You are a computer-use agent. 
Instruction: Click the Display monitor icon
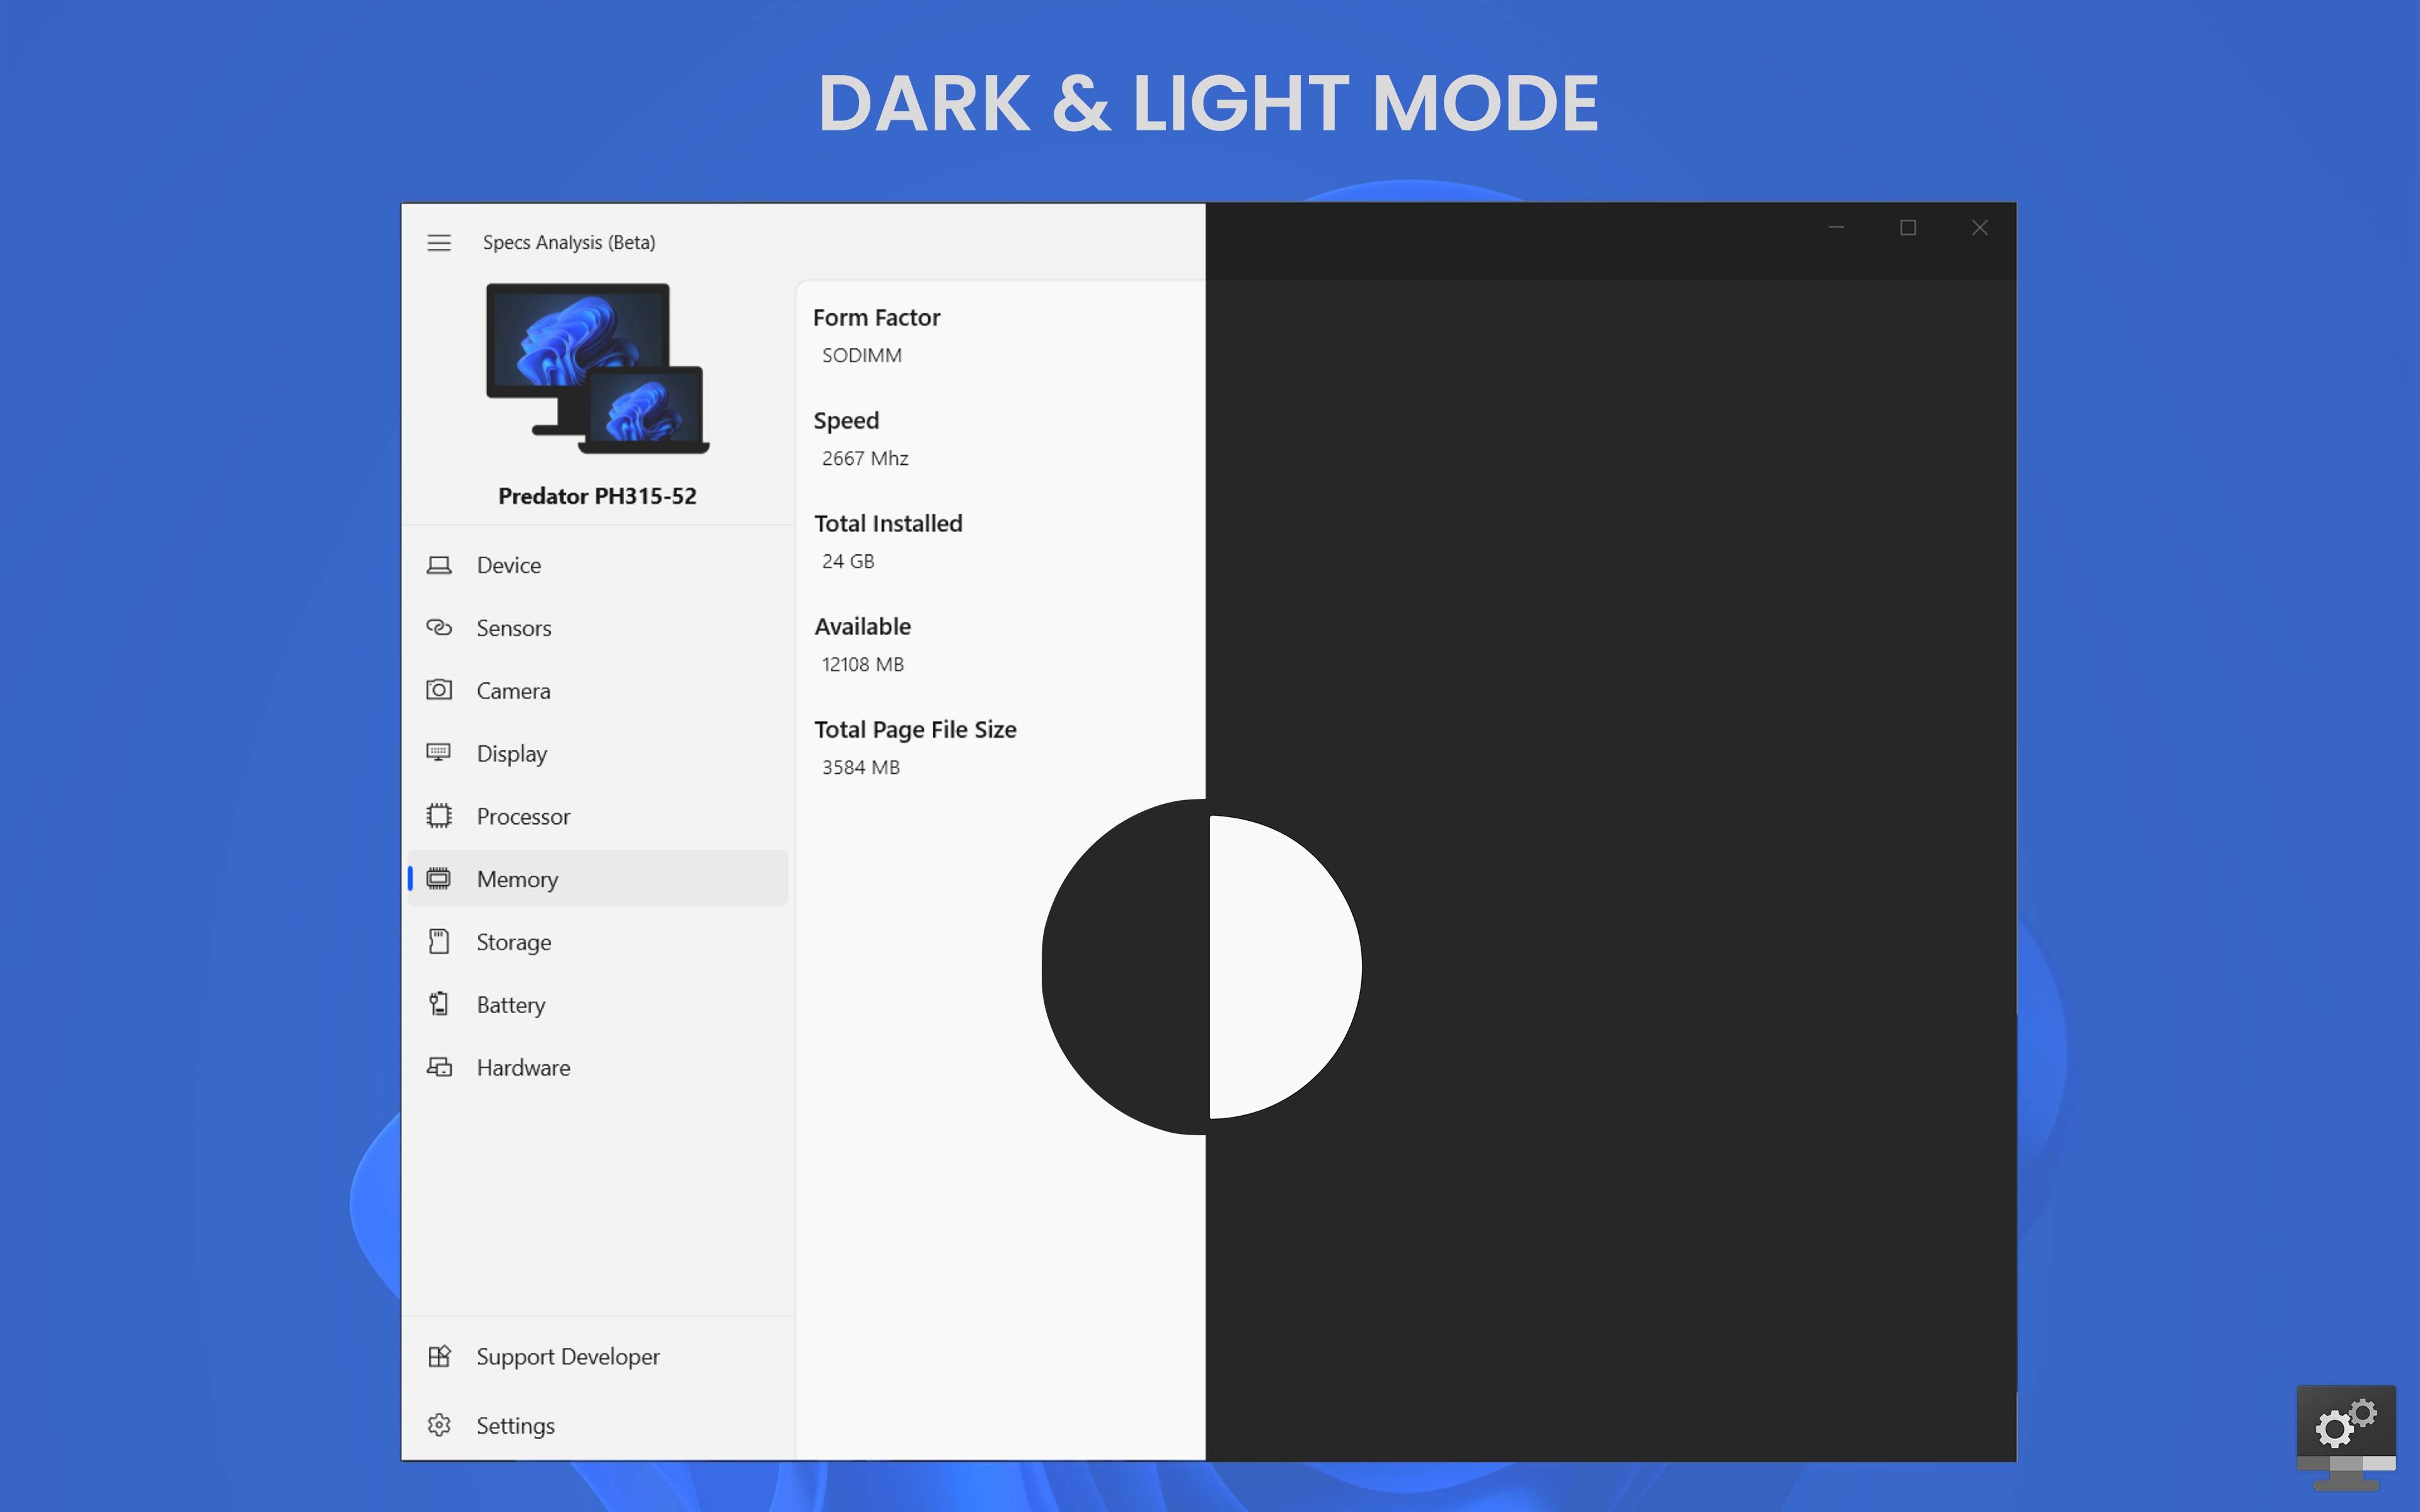point(439,753)
